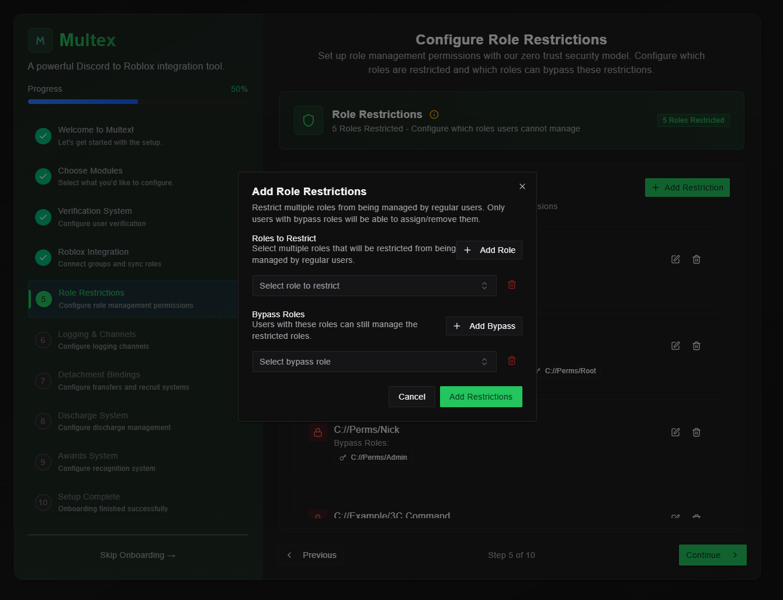
Task: Click the Multex logo icon
Action: pyautogui.click(x=40, y=40)
